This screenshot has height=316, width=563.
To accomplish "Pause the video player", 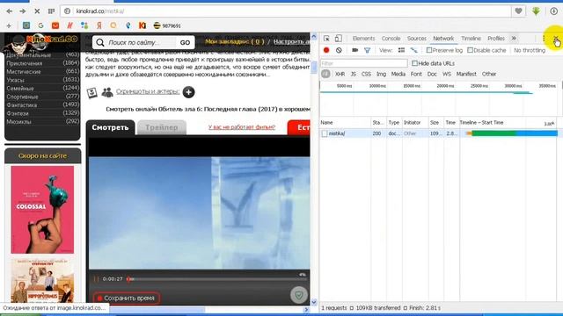I will point(96,279).
